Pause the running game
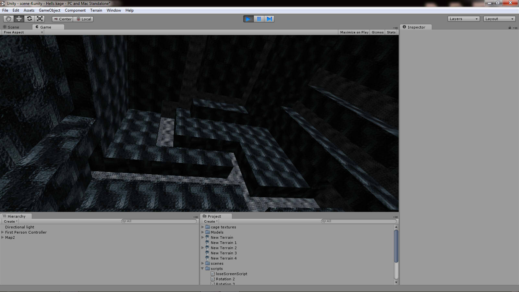The image size is (519, 292). click(259, 19)
